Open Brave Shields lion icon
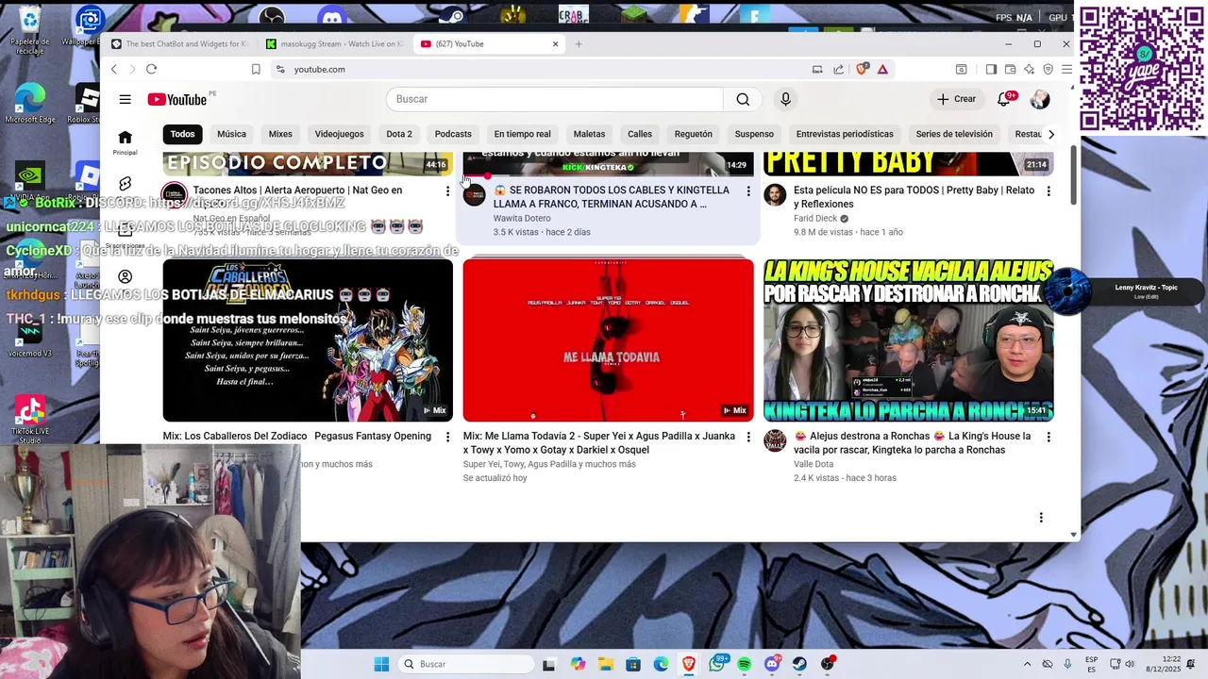Image resolution: width=1208 pixels, height=679 pixels. pyautogui.click(x=862, y=69)
